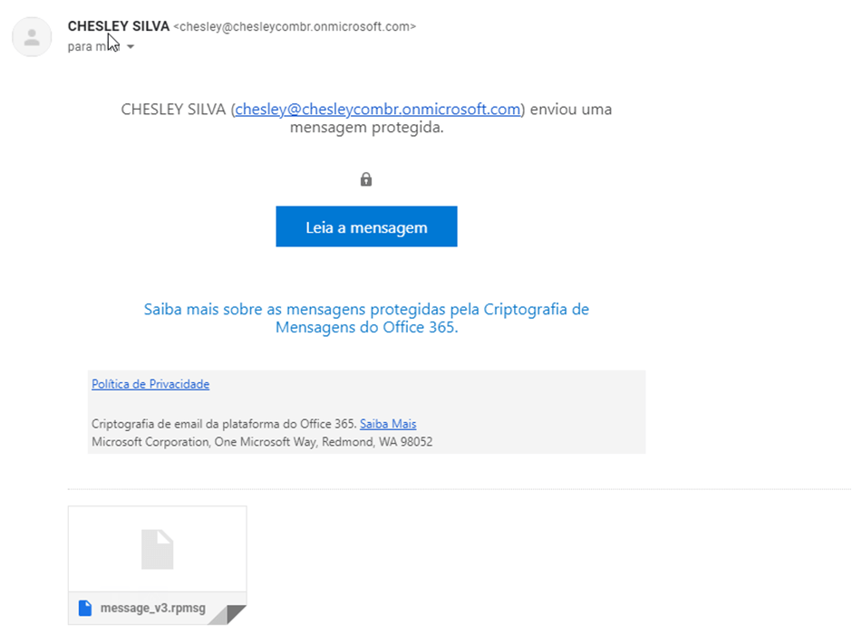The width and height of the screenshot is (852, 644).
Task: Click 'Criptografia de email da plataforma' text
Action: click(x=194, y=424)
